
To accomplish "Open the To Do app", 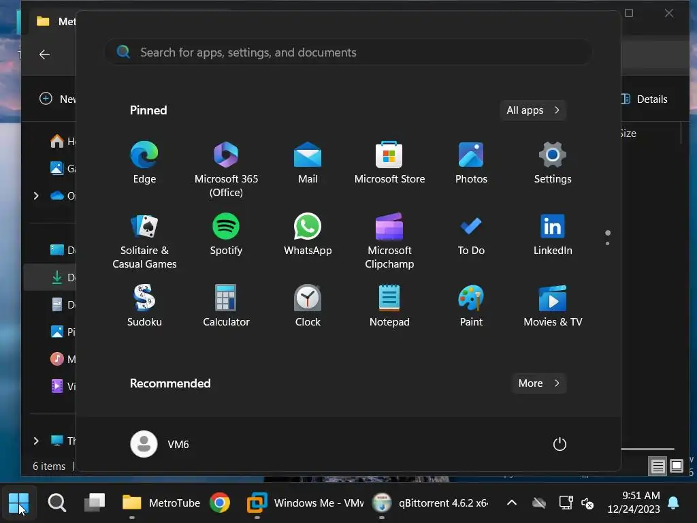I will coord(471,234).
